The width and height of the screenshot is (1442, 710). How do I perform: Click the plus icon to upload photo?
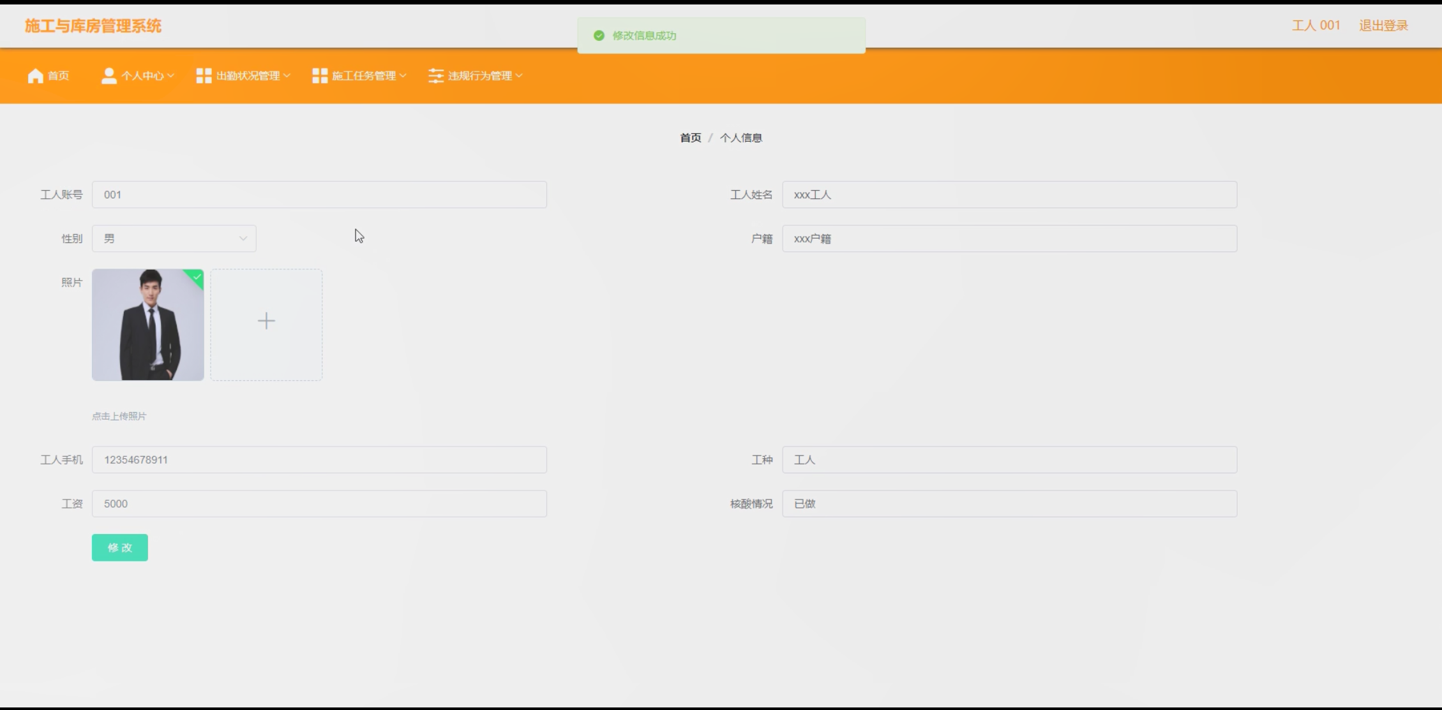pyautogui.click(x=266, y=321)
